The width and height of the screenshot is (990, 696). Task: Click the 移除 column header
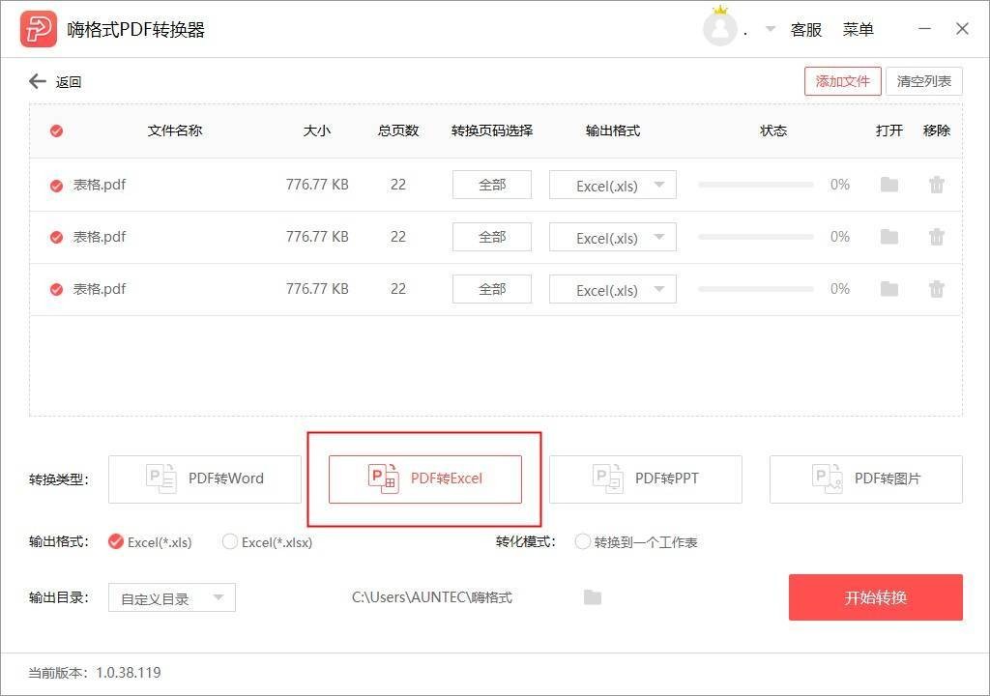[x=936, y=130]
